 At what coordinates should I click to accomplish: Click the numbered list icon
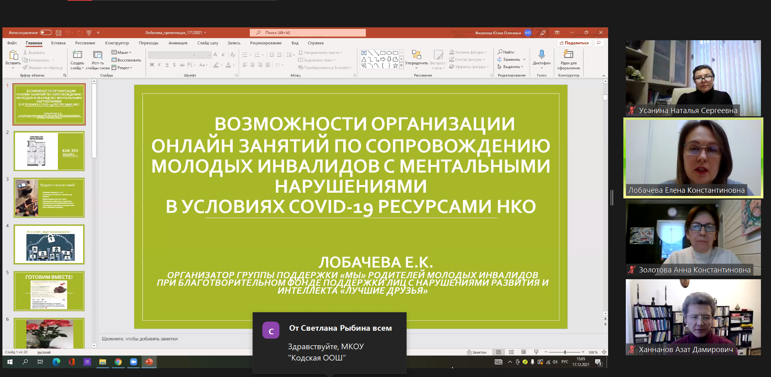[x=257, y=55]
